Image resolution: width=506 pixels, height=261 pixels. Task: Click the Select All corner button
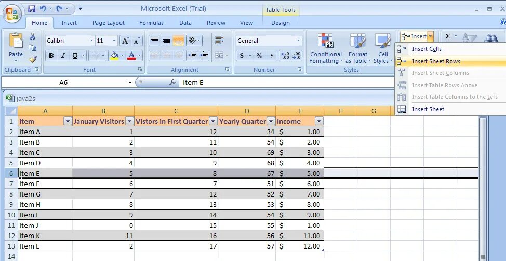[11, 111]
